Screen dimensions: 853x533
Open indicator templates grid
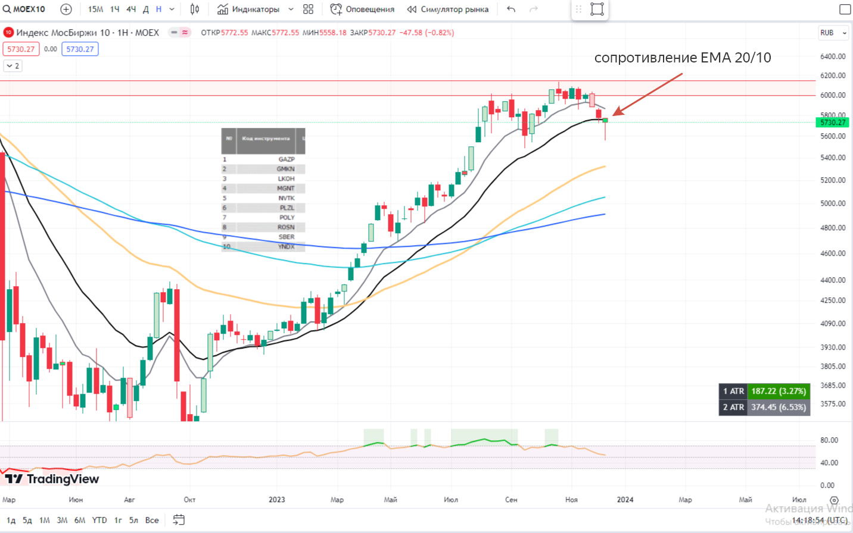point(308,9)
